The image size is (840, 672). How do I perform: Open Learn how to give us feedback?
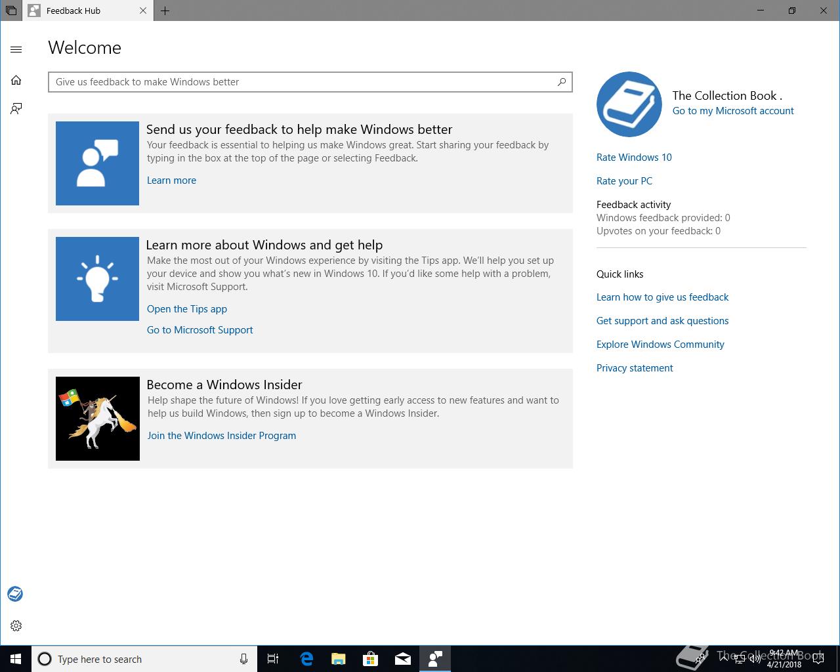[662, 297]
